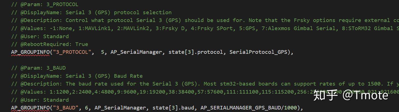Screen dimensions: 399x112
Task: Click the 知乎 @Tmote watermark
Action: pyautogui.click(x=351, y=96)
